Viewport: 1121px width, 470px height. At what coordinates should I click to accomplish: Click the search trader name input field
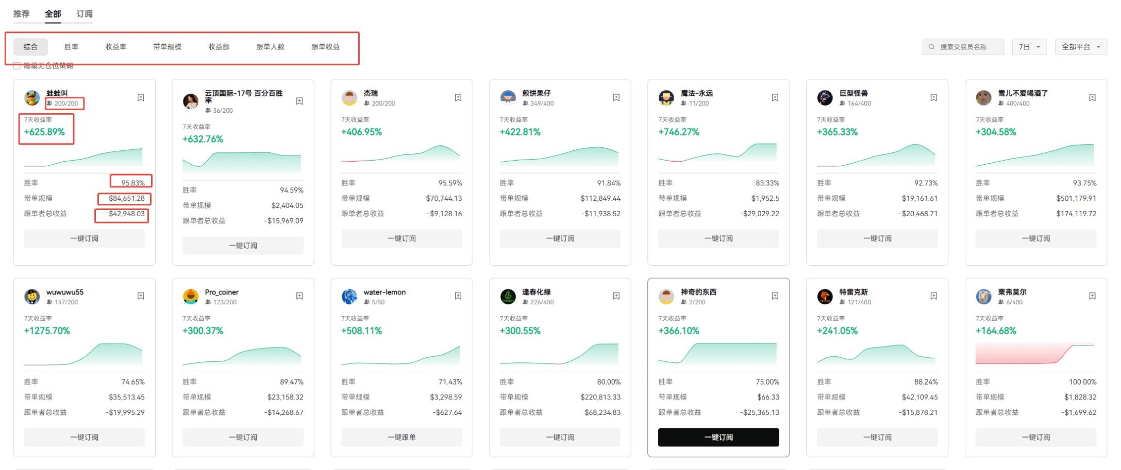(x=969, y=46)
